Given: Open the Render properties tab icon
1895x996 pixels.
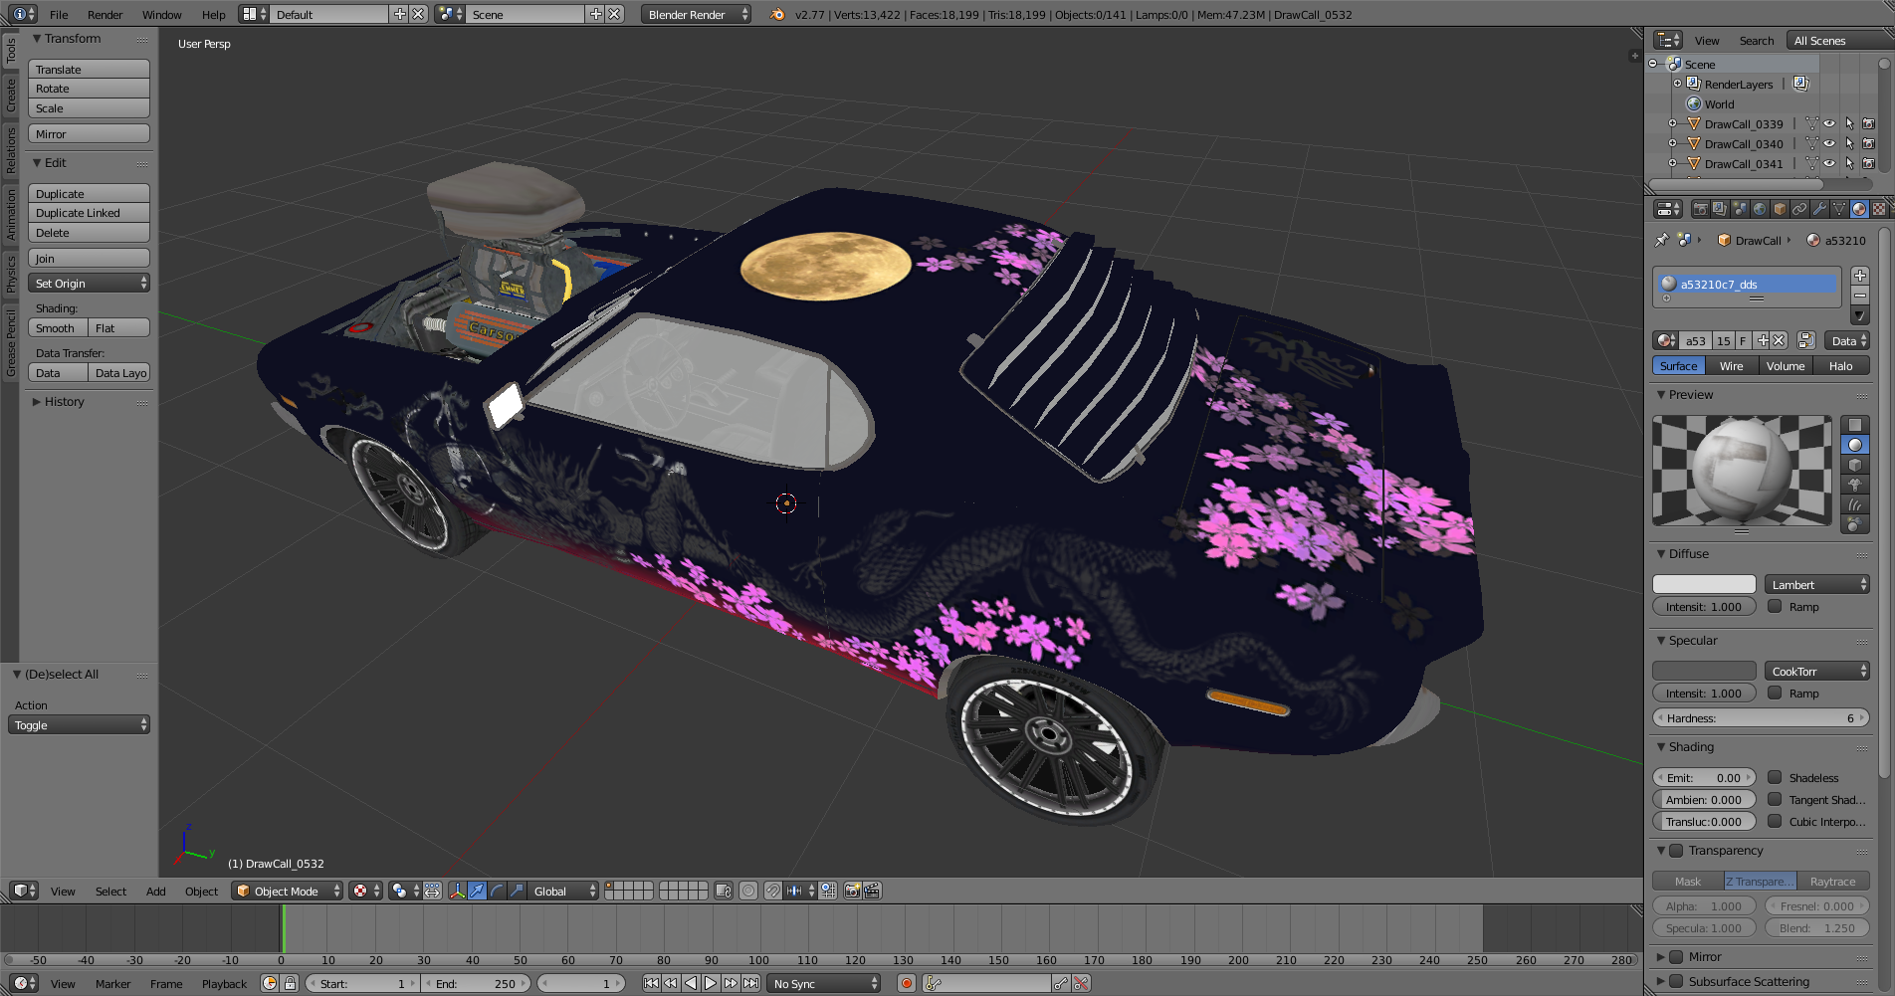Looking at the screenshot, I should (1700, 209).
